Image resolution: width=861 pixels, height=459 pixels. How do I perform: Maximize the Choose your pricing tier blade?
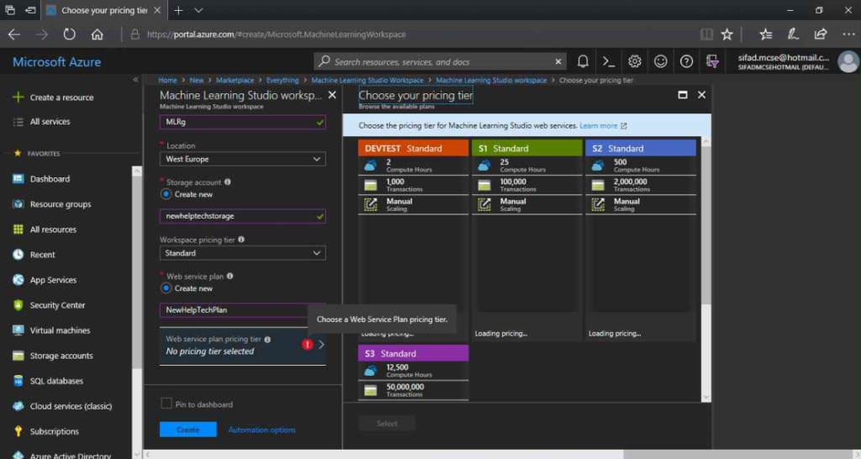coord(683,95)
